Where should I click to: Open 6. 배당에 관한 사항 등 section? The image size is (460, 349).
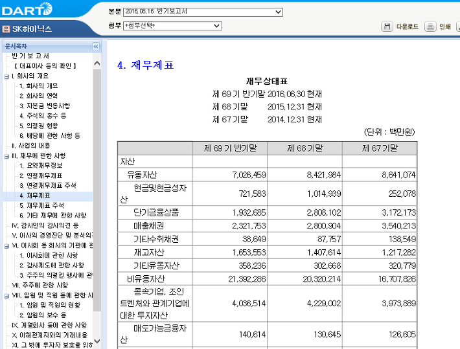point(50,135)
